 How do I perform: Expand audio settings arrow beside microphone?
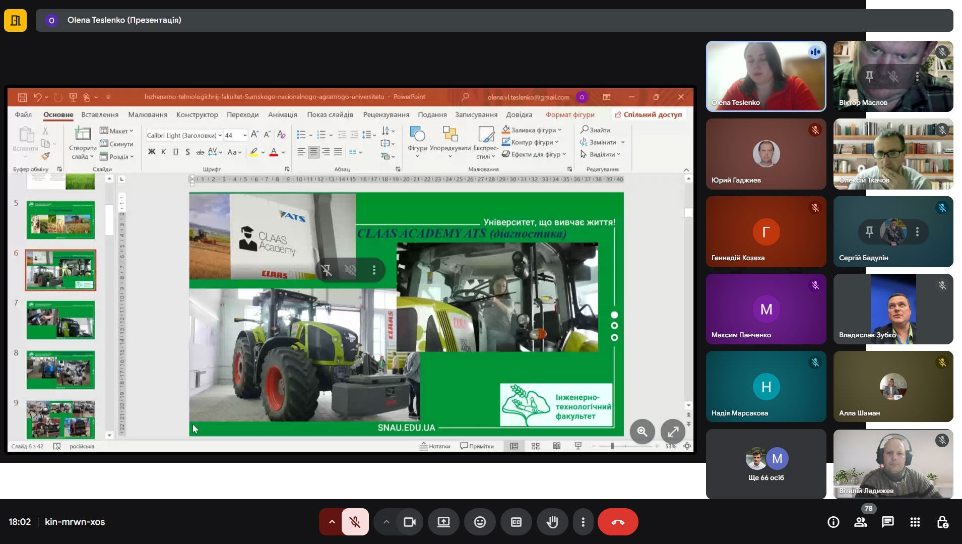[x=332, y=522]
